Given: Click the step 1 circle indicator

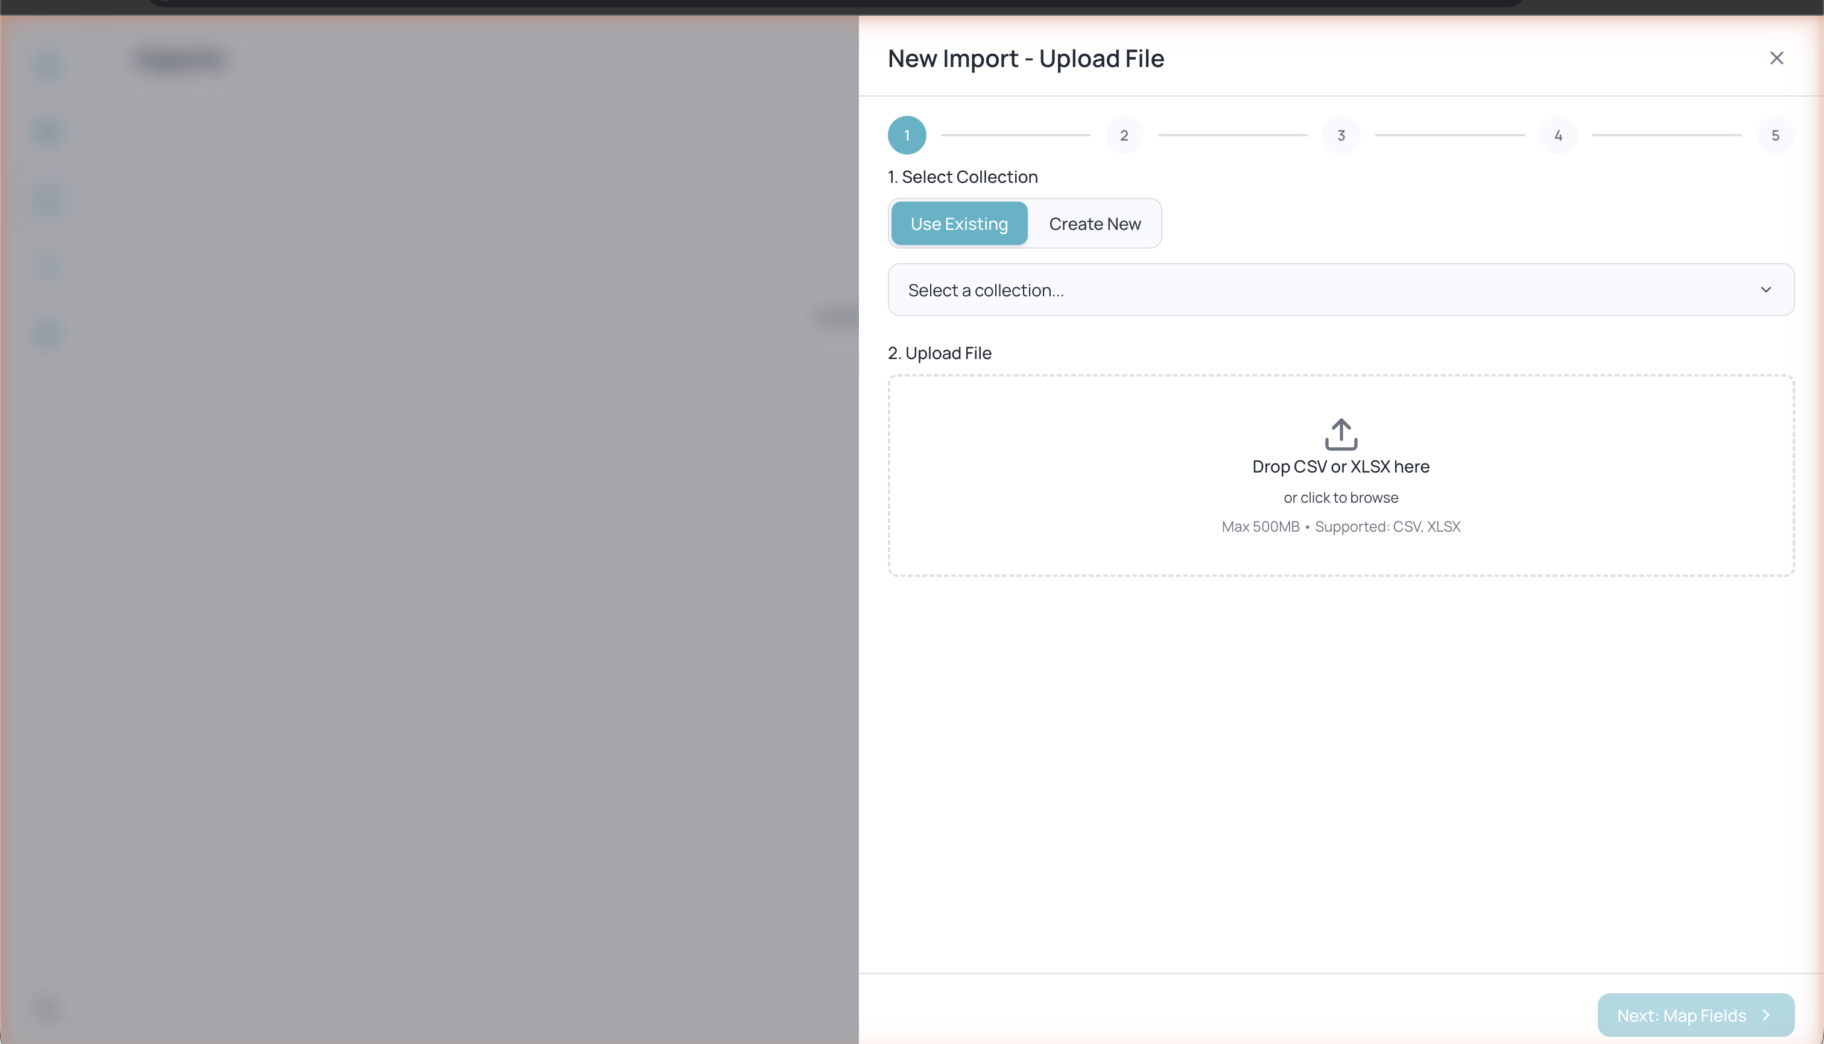Looking at the screenshot, I should (x=907, y=136).
